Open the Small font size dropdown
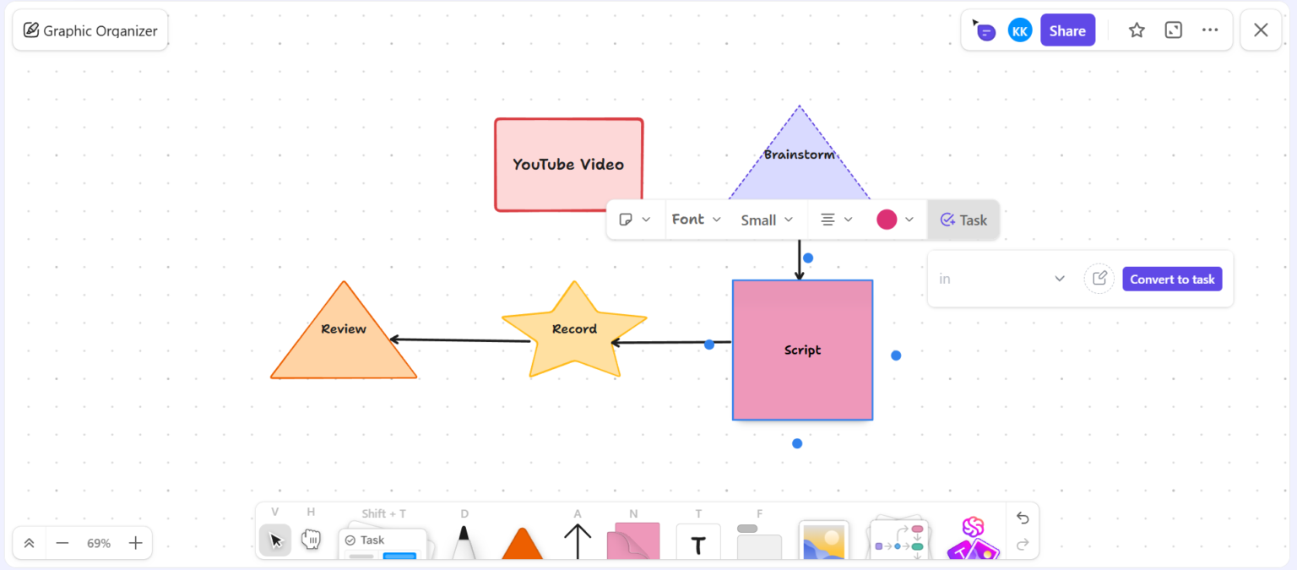 (x=766, y=219)
